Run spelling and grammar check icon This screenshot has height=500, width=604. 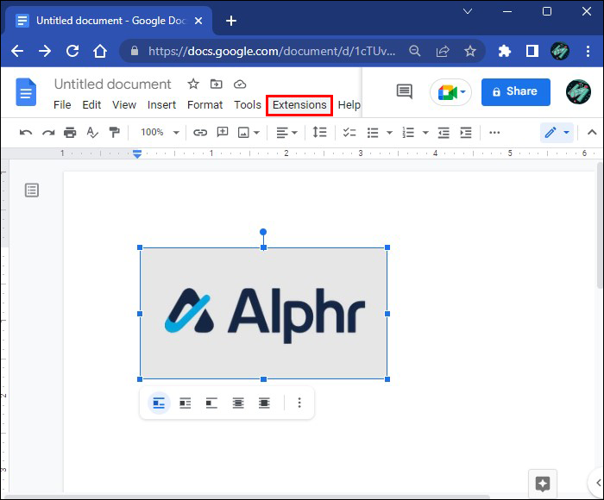click(92, 133)
